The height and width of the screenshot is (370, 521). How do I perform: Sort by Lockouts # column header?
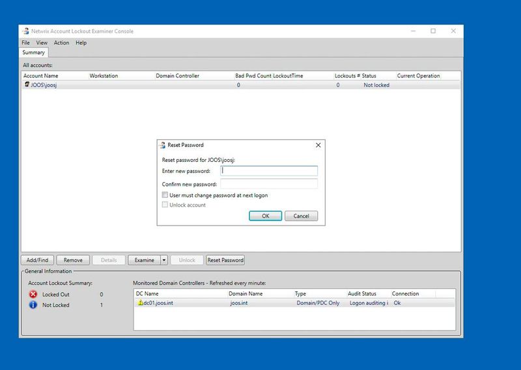347,75
